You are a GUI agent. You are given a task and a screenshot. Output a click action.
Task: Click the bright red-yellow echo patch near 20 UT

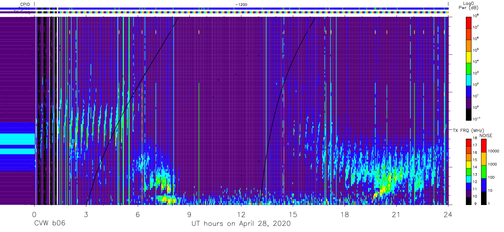(x=383, y=189)
